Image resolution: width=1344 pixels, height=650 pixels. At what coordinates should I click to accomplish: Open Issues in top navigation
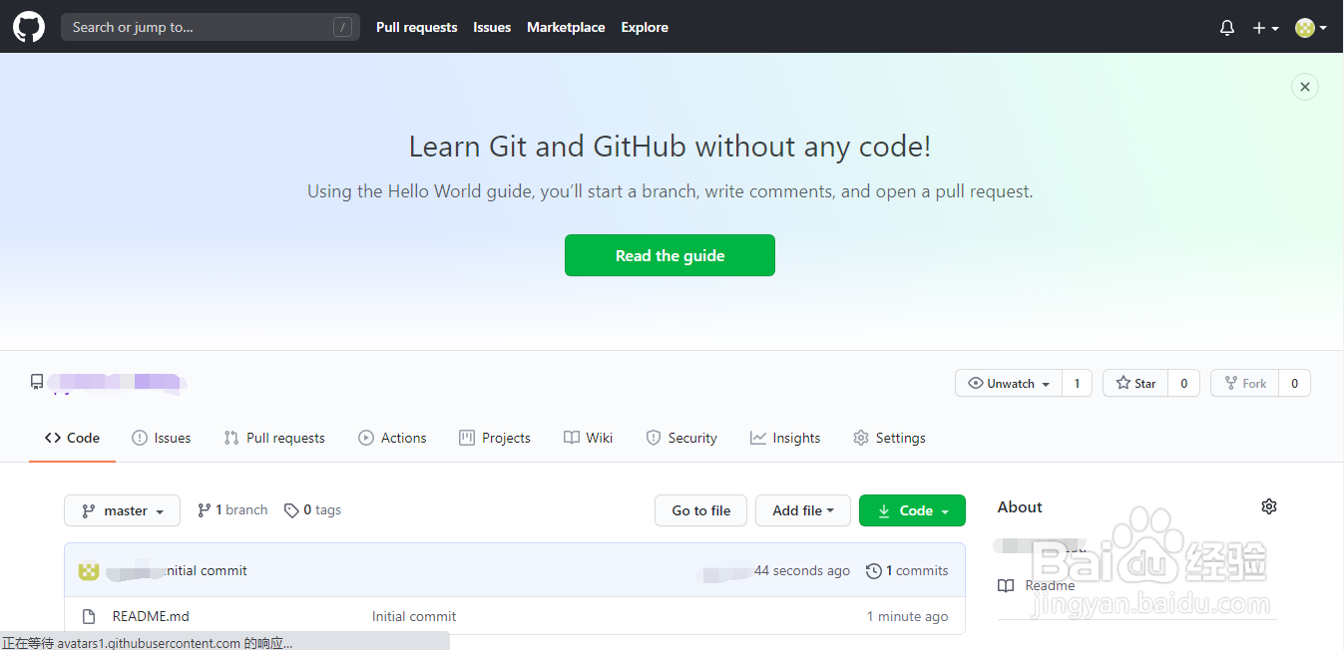(x=492, y=27)
